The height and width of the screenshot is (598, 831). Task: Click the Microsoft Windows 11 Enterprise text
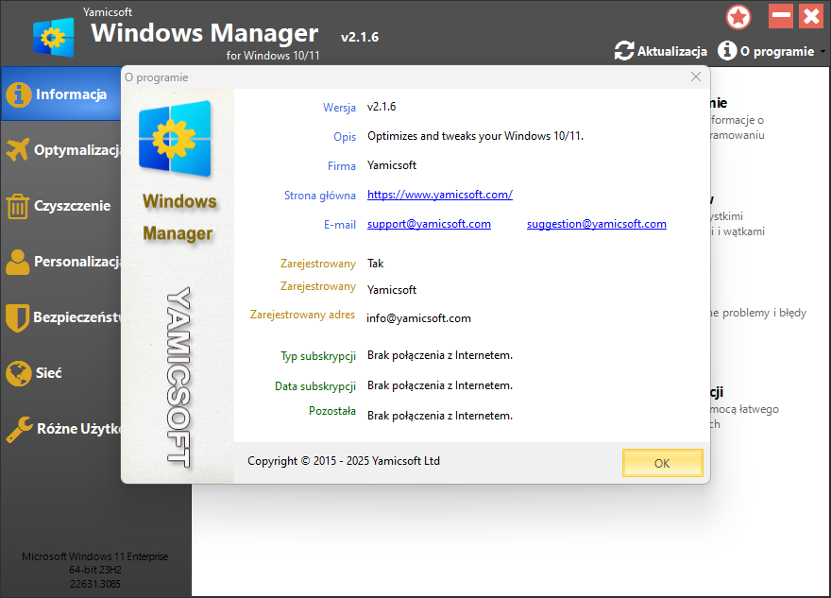coord(94,556)
